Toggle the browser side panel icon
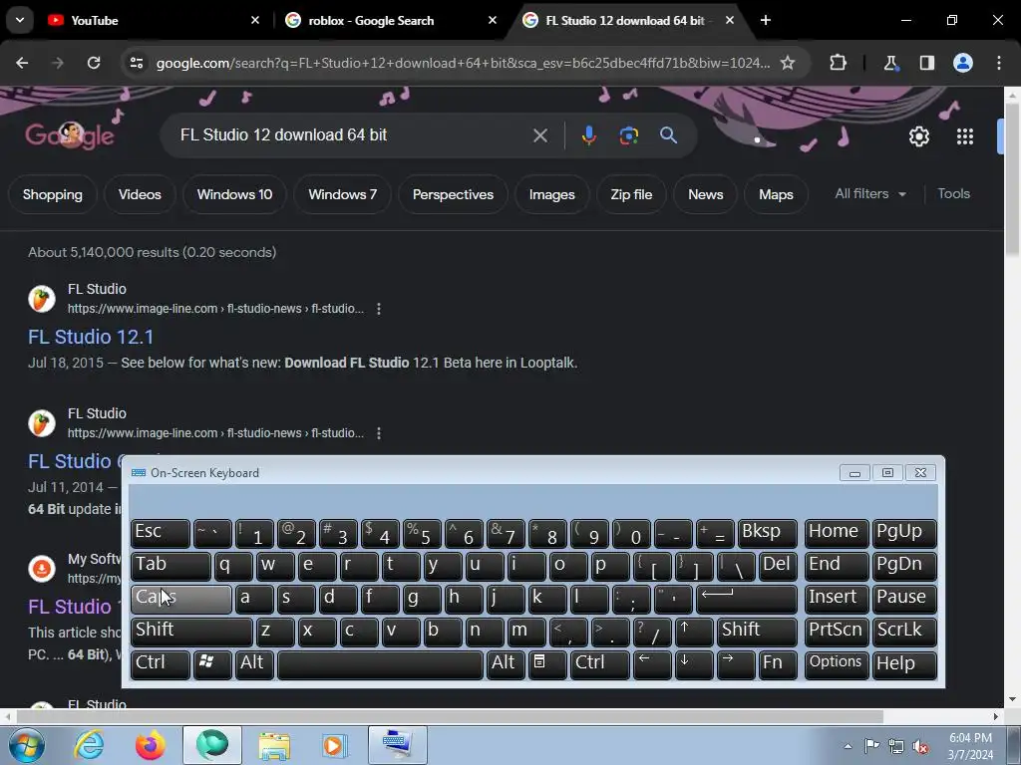Screen dimensions: 1021x765 (x=926, y=63)
